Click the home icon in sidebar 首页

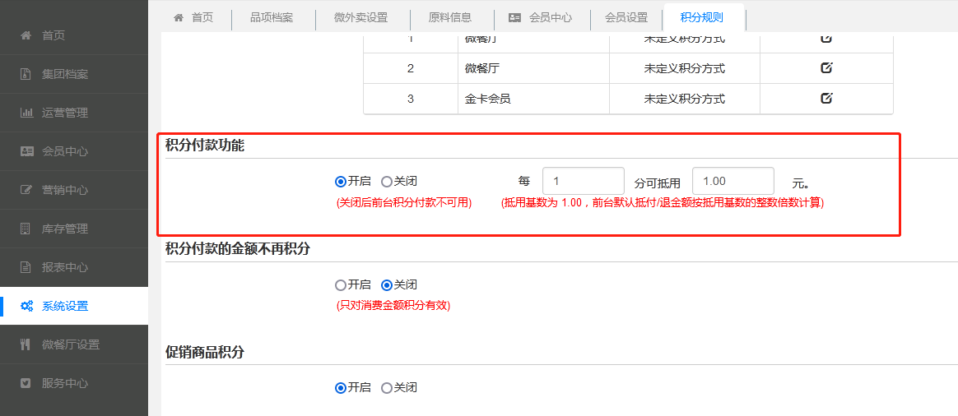point(26,35)
